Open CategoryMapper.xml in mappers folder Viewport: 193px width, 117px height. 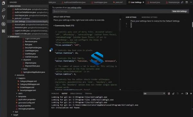tap(28, 81)
